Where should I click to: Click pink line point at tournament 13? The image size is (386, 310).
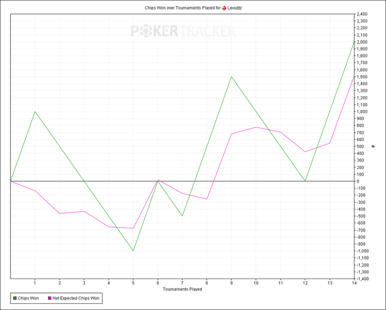pyautogui.click(x=330, y=143)
